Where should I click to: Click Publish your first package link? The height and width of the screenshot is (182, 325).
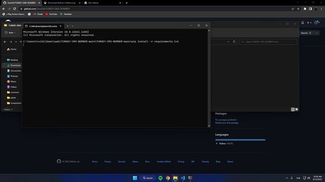point(227,123)
